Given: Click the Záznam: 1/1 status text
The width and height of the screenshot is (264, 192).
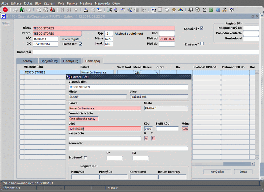Looking at the screenshot, I should [11, 188].
